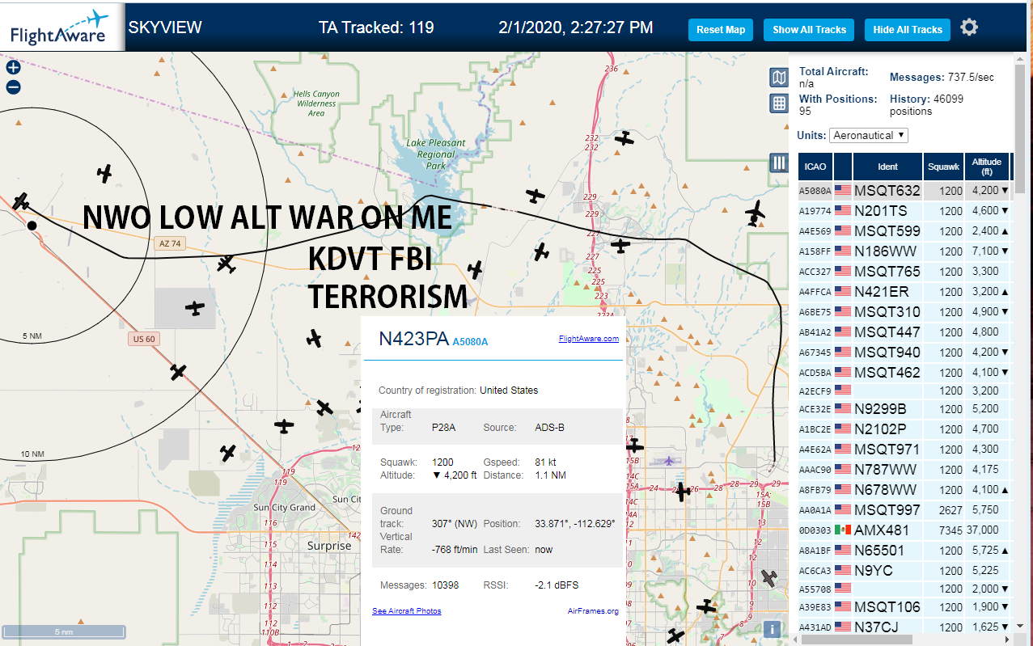Select the MSQT940 aircraft row
Viewport: 1033px width, 646px height.
point(904,353)
